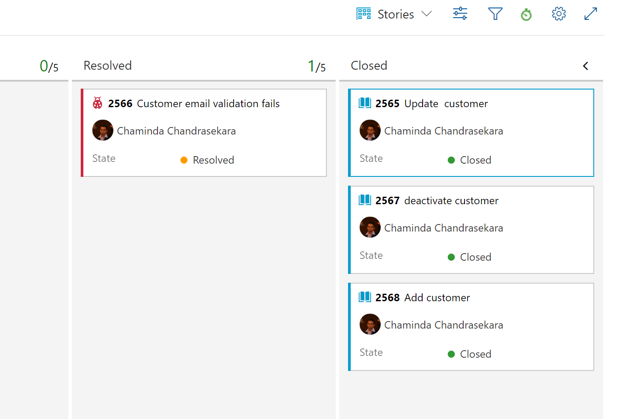Image resolution: width=622 pixels, height=419 pixels.
Task: Toggle the live updates stopwatch icon
Action: pyautogui.click(x=526, y=14)
